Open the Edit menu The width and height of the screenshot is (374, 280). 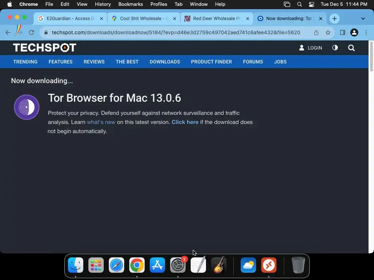pos(65,4)
